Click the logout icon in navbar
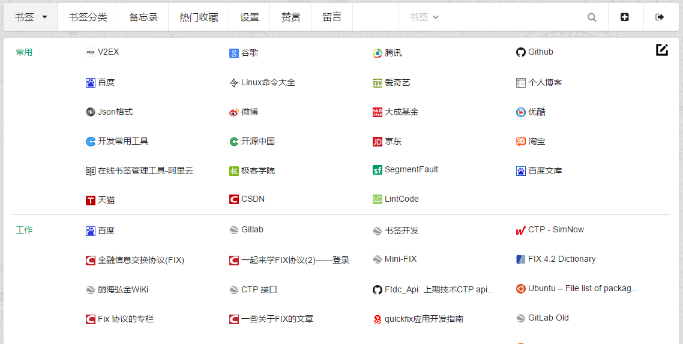683x344 pixels. pos(660,17)
